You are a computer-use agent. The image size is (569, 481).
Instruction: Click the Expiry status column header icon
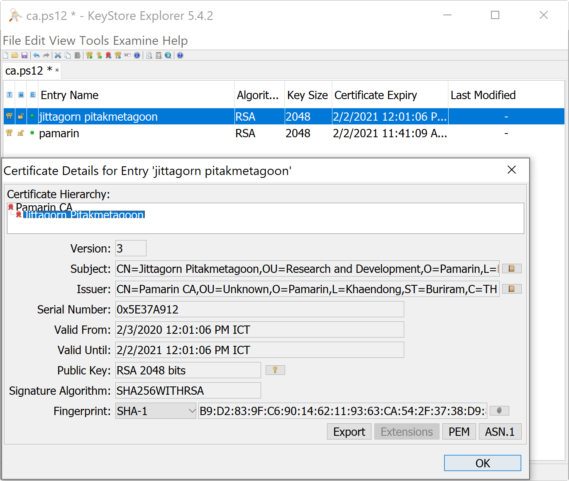(32, 95)
